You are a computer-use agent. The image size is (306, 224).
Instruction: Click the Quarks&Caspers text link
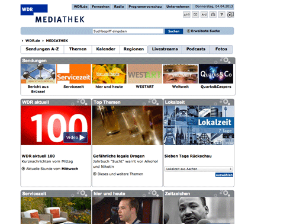tap(216, 87)
